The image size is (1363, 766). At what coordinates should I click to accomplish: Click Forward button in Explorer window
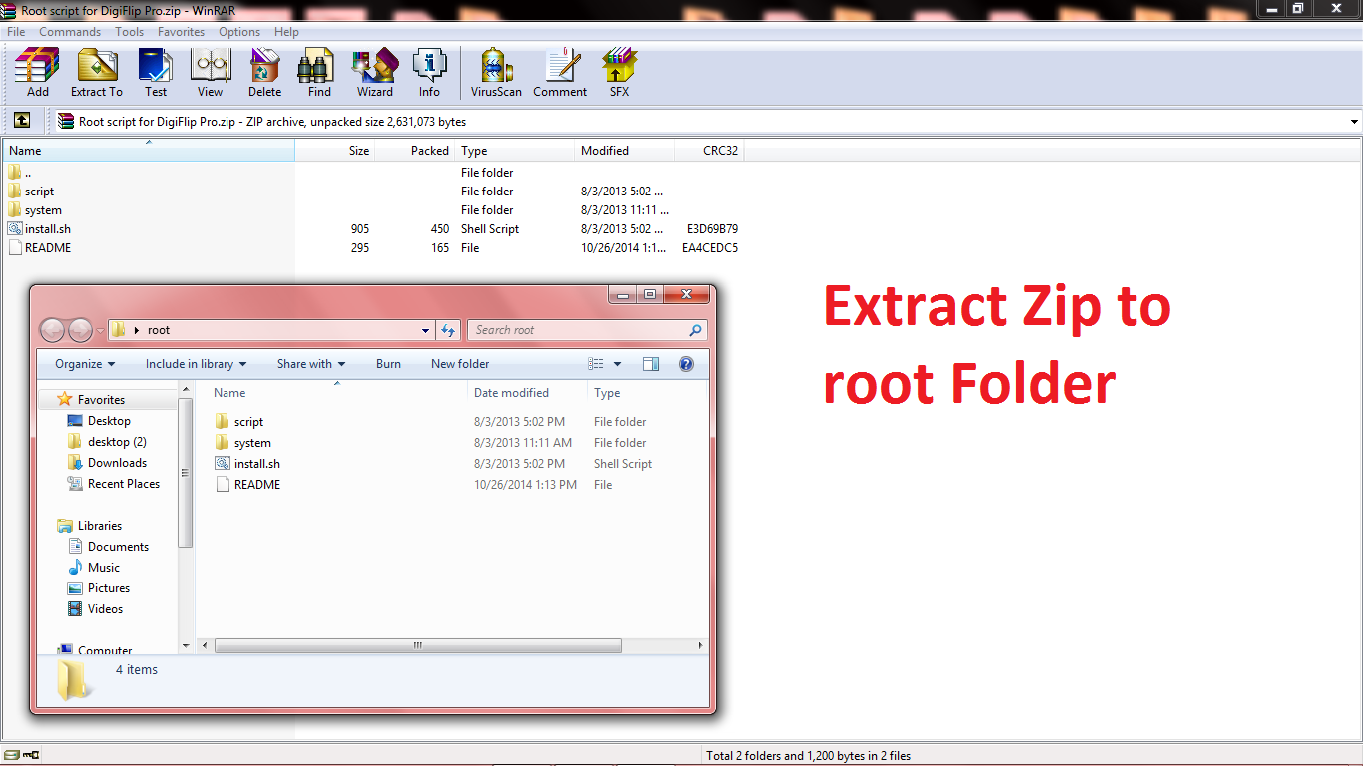(80, 330)
